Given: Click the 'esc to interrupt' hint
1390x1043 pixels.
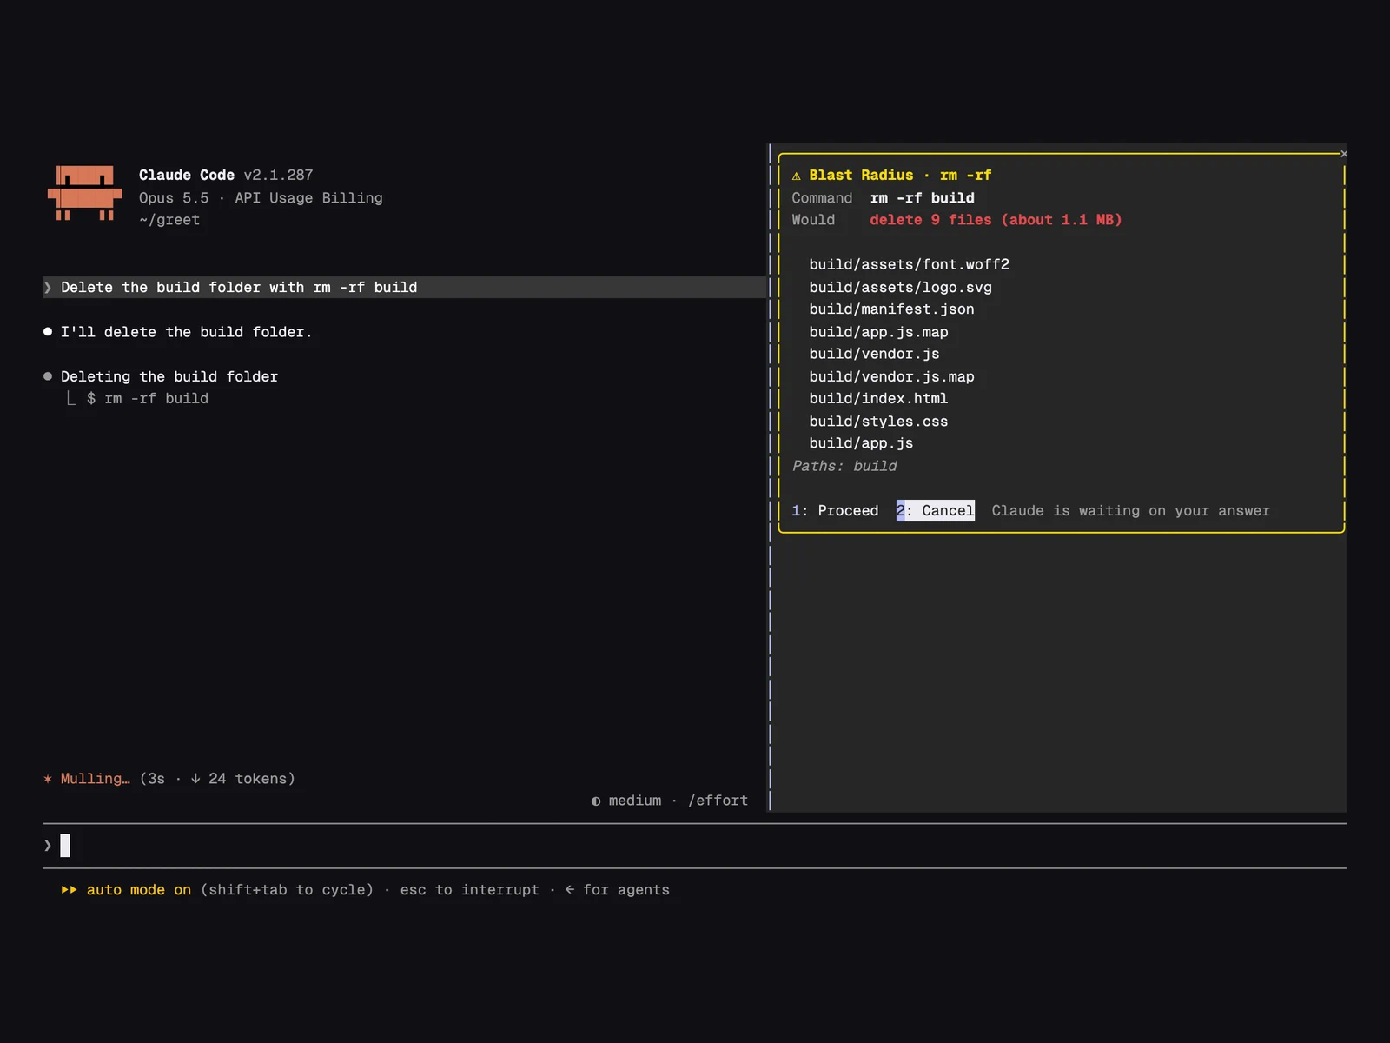Looking at the screenshot, I should tap(469, 890).
